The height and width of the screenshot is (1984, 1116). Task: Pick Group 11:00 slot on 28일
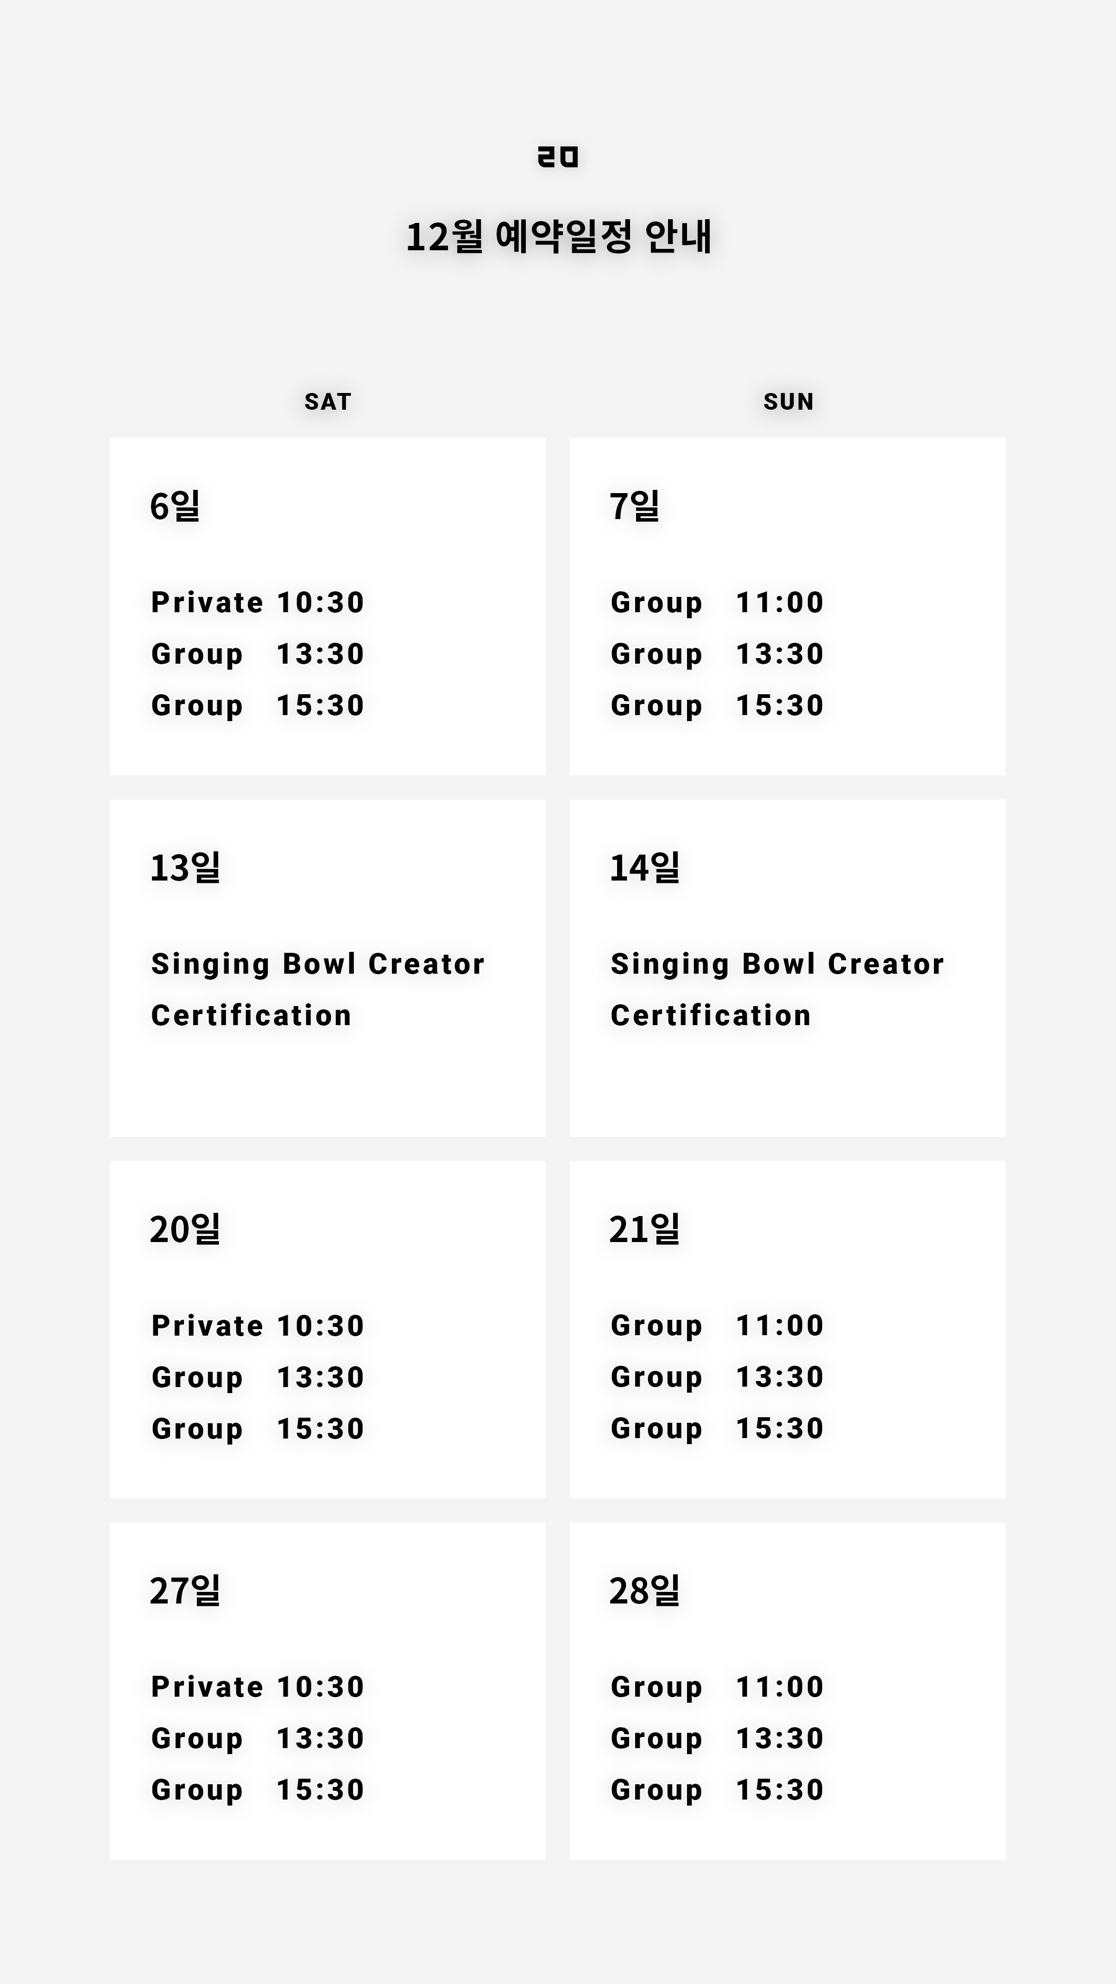point(717,1687)
